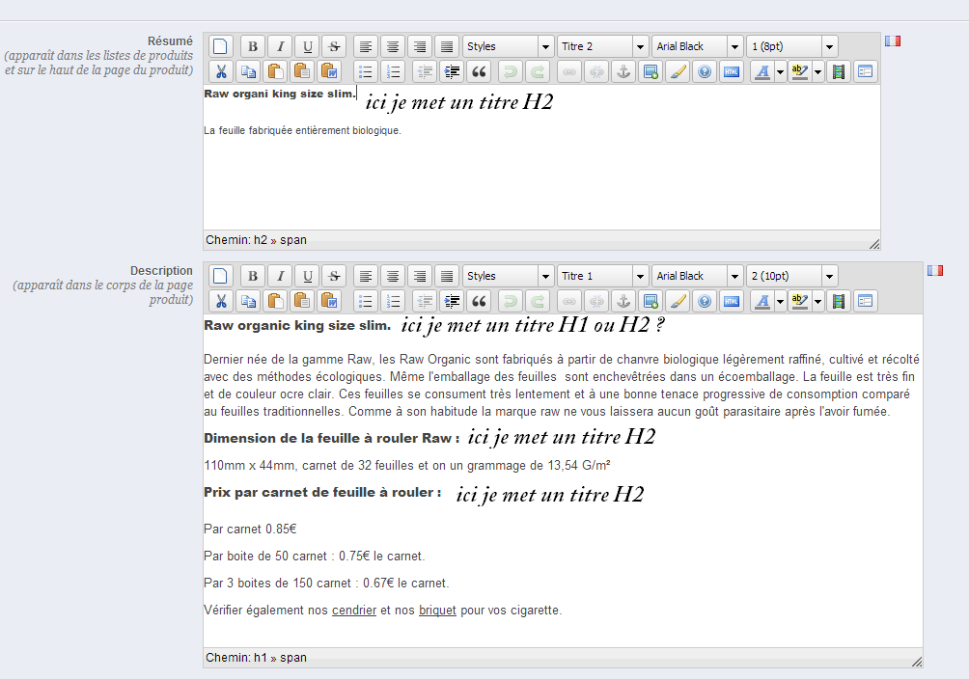Toggle Italic in the Description editor toolbar

pyautogui.click(x=280, y=276)
